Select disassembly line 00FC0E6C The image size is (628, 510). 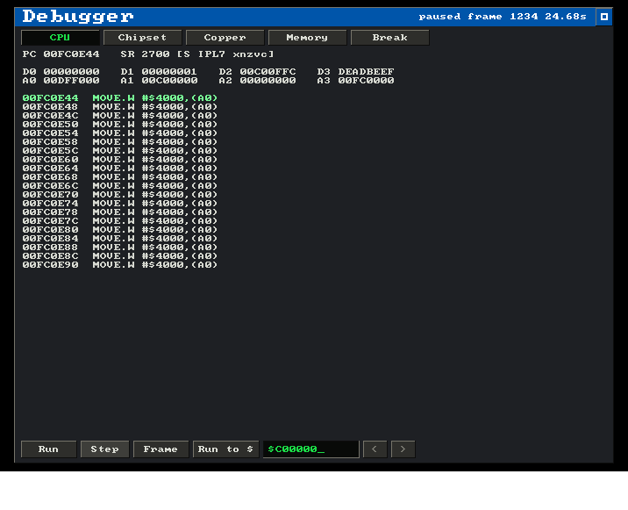120,186
